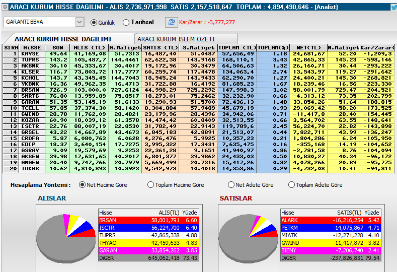
Task: Select the TUPRS row in main table
Action: point(199,60)
